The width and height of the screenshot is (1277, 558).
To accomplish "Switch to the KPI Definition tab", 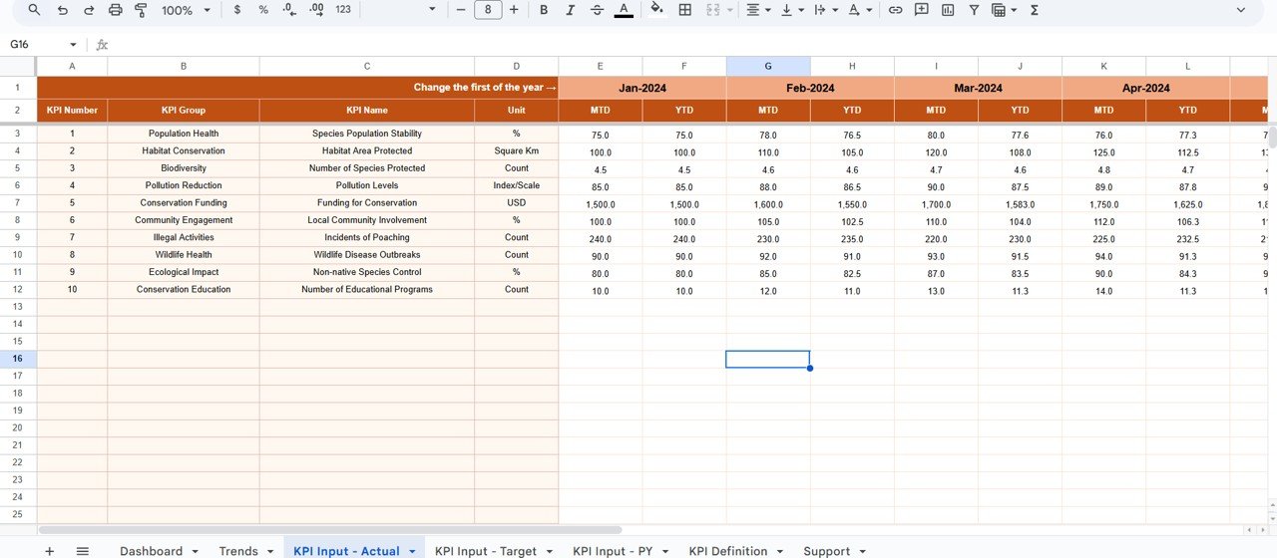I will (x=727, y=551).
